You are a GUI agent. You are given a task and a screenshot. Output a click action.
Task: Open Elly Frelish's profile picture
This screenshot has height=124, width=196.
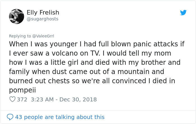17,16
